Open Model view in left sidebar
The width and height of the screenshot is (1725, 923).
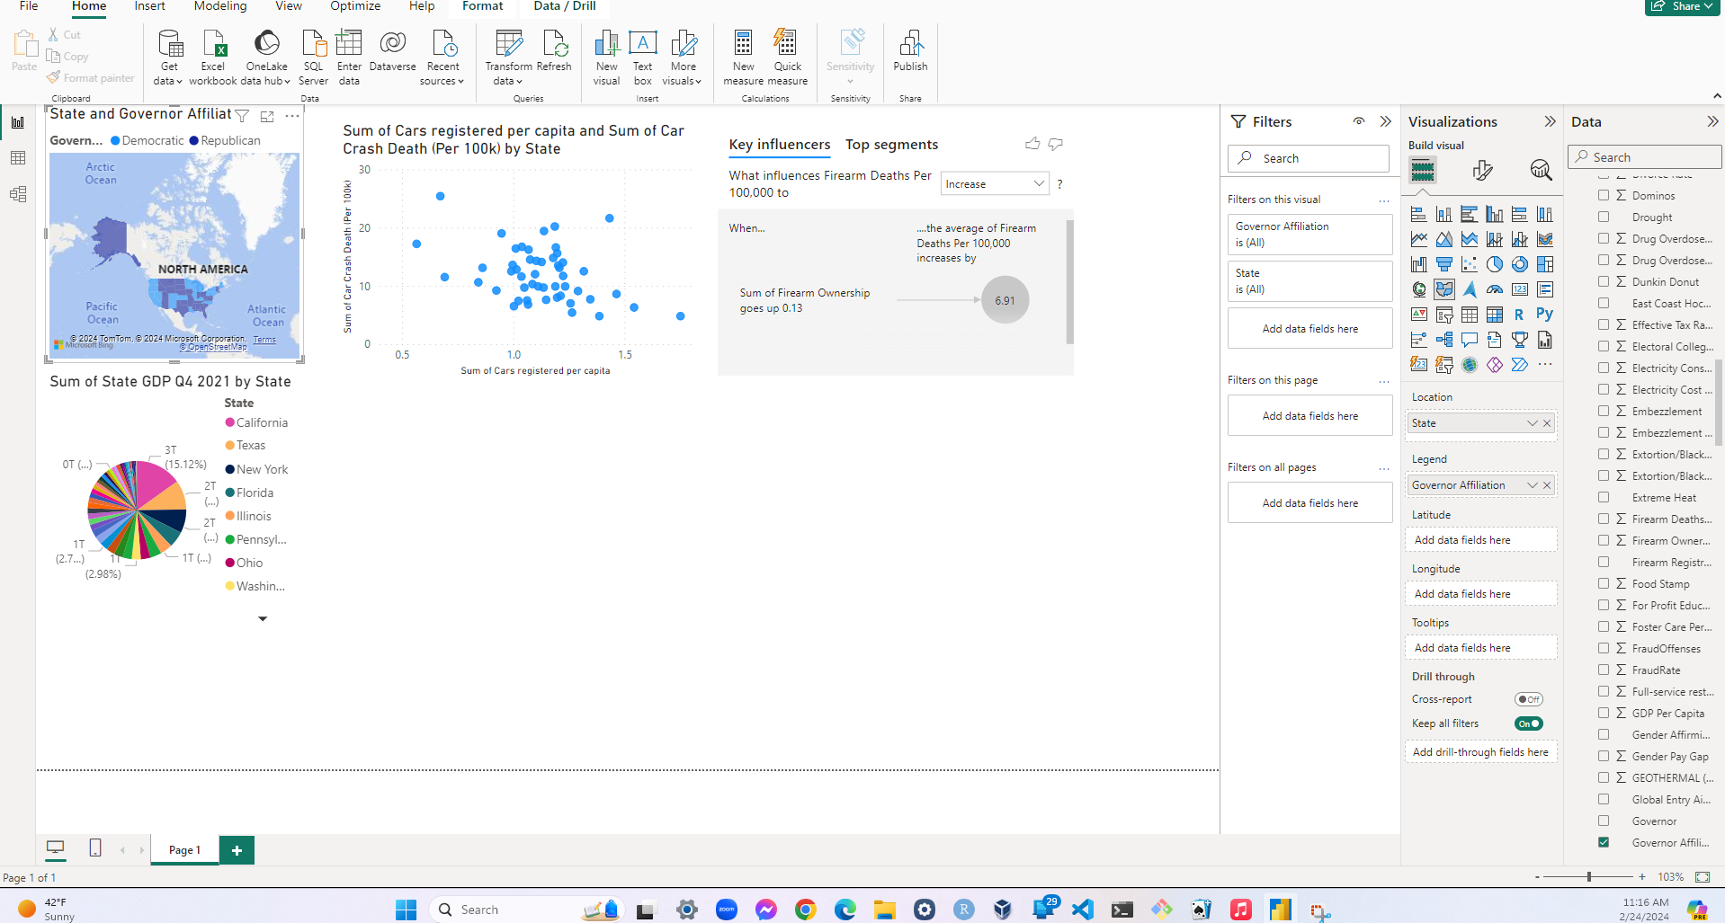tap(18, 194)
